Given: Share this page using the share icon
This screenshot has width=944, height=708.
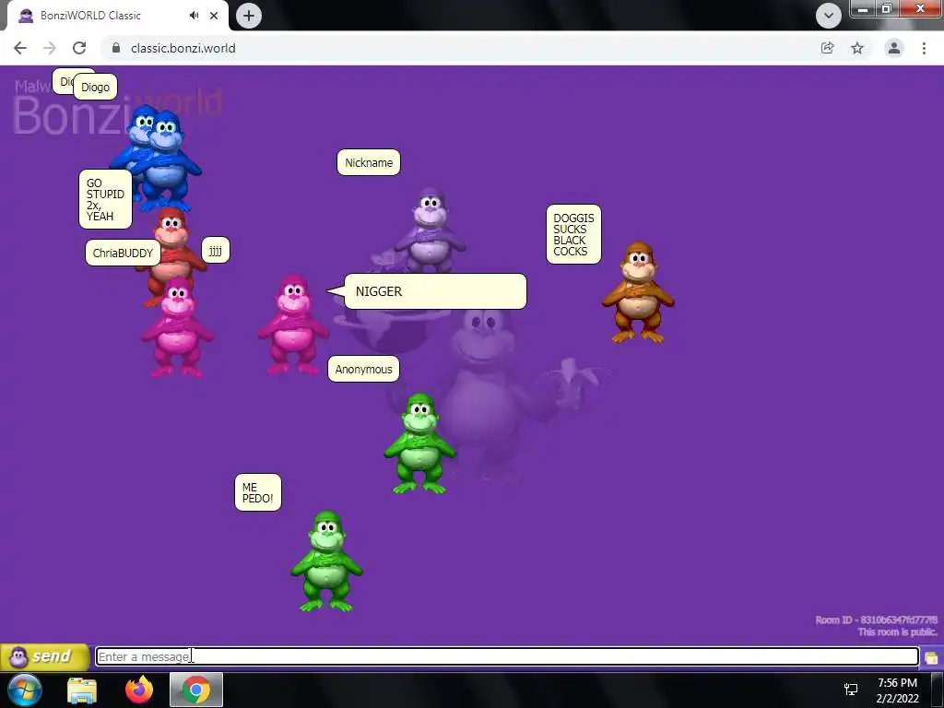Looking at the screenshot, I should pyautogui.click(x=828, y=48).
